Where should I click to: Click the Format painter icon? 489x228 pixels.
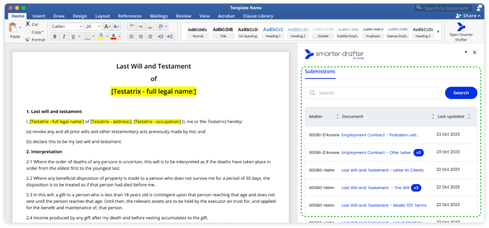point(28,39)
